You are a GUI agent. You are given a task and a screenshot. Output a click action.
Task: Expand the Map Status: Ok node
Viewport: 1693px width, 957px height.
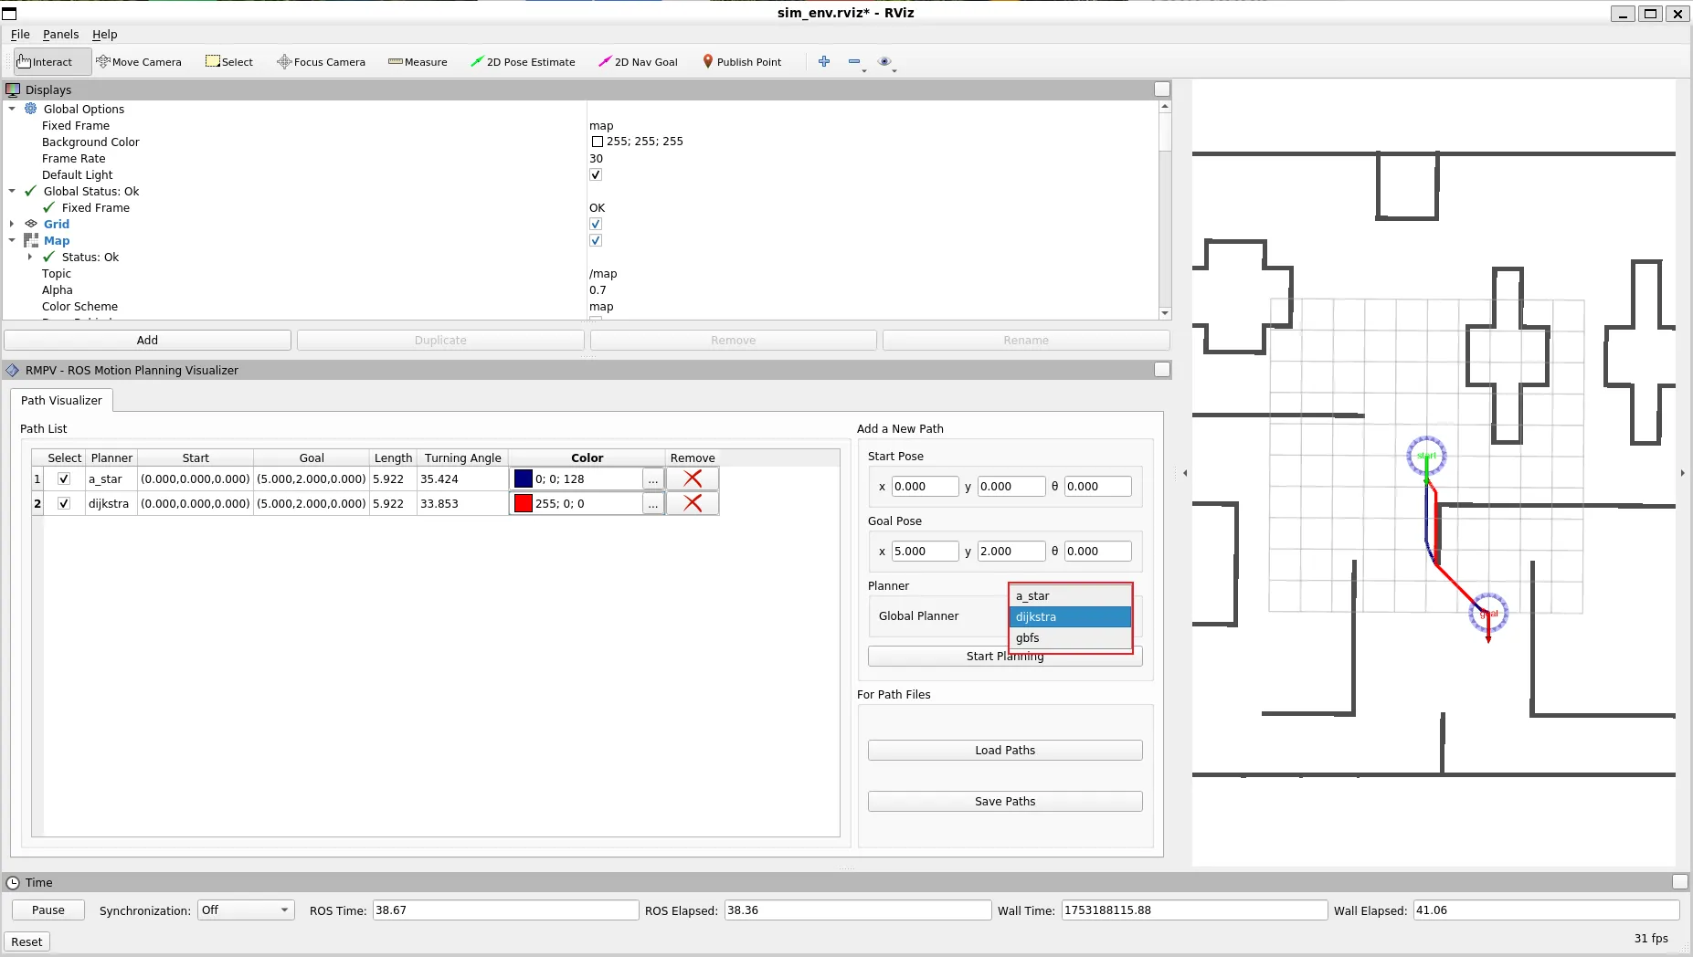point(30,257)
